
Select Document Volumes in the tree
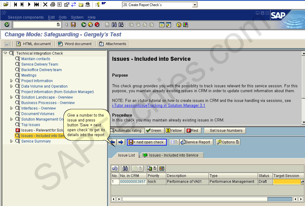click(38, 114)
